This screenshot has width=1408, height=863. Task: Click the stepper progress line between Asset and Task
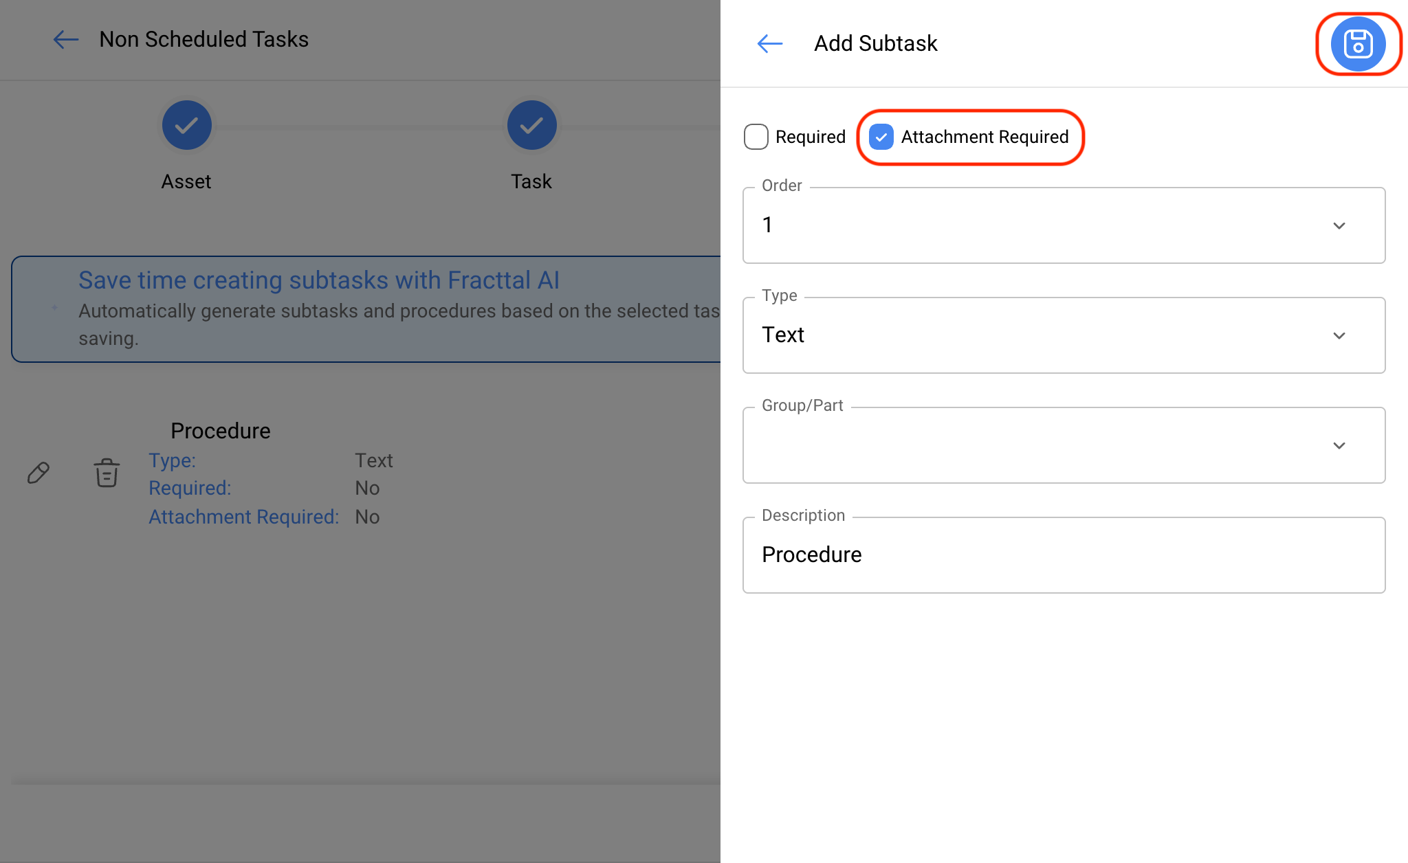[359, 126]
